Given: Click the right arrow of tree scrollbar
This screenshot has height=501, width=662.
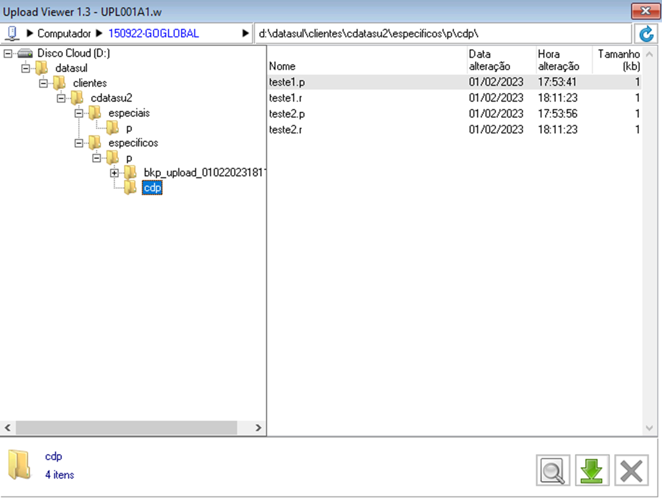Looking at the screenshot, I should click(258, 428).
